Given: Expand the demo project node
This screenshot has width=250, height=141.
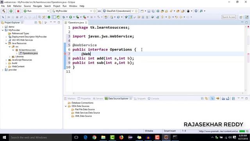Looking at the screenshot, I should tap(3, 27).
